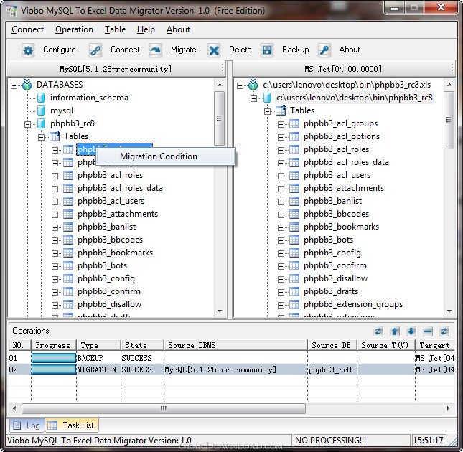Click the last refresh icon in Operations
Viewport: 463px width, 452px height.
(x=444, y=331)
